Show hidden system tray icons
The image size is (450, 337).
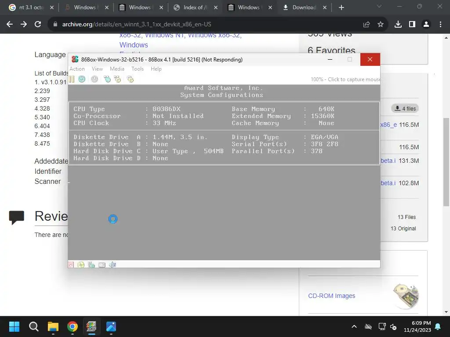click(354, 326)
